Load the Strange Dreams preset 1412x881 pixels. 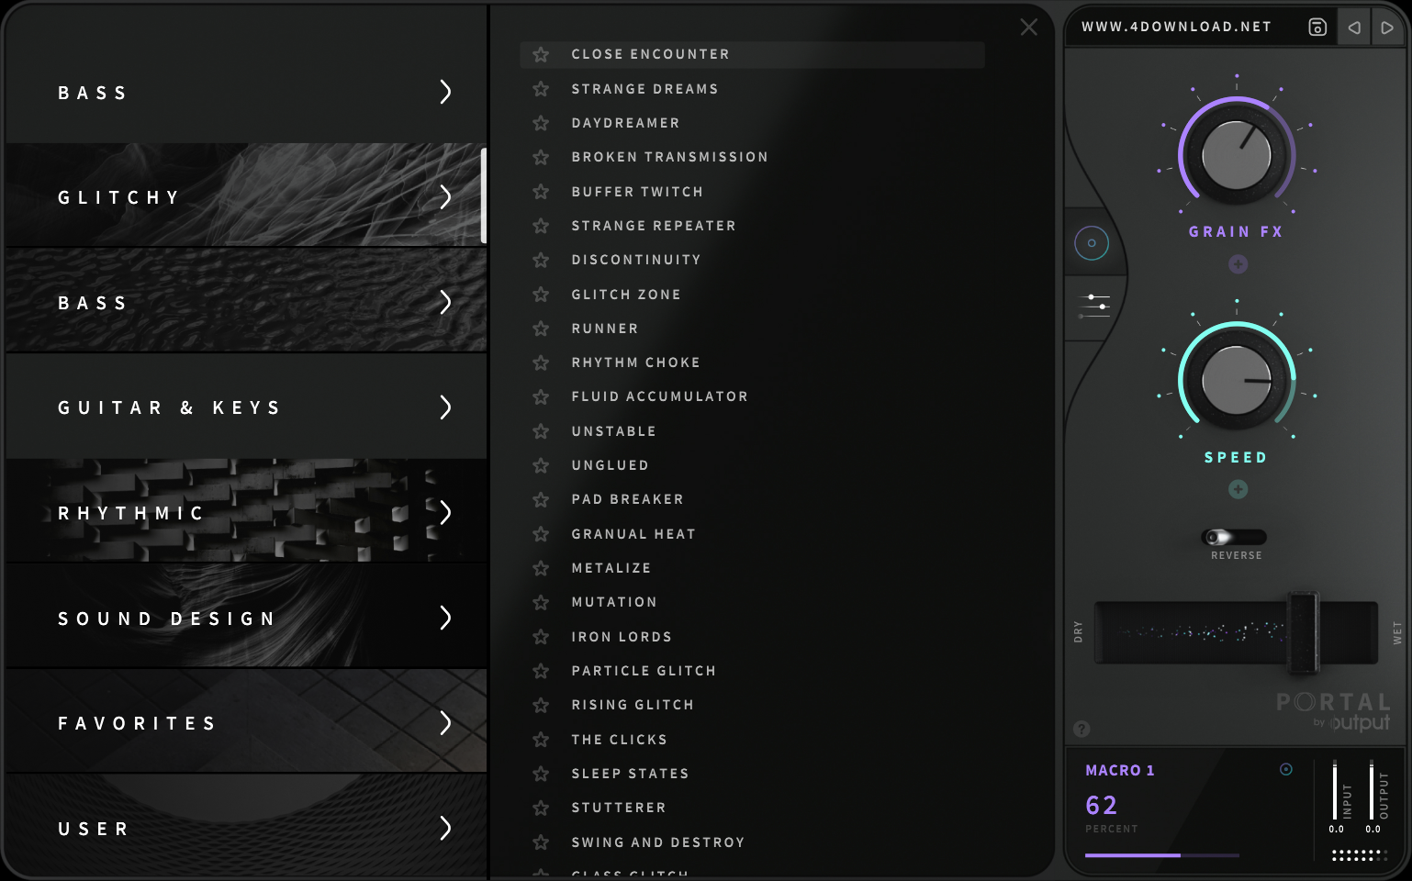click(x=644, y=89)
